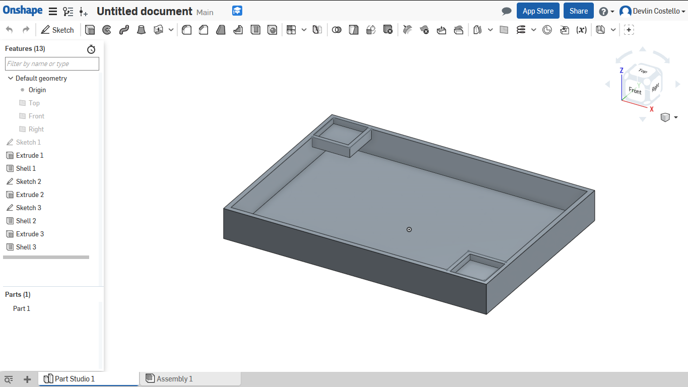This screenshot has height=387, width=688.
Task: Select the Helix tool
Action: (521, 30)
